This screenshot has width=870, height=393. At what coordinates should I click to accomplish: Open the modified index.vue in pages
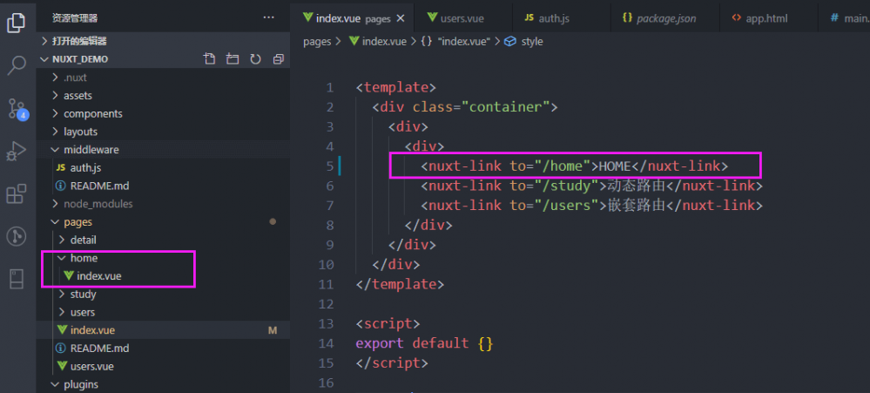(163, 329)
